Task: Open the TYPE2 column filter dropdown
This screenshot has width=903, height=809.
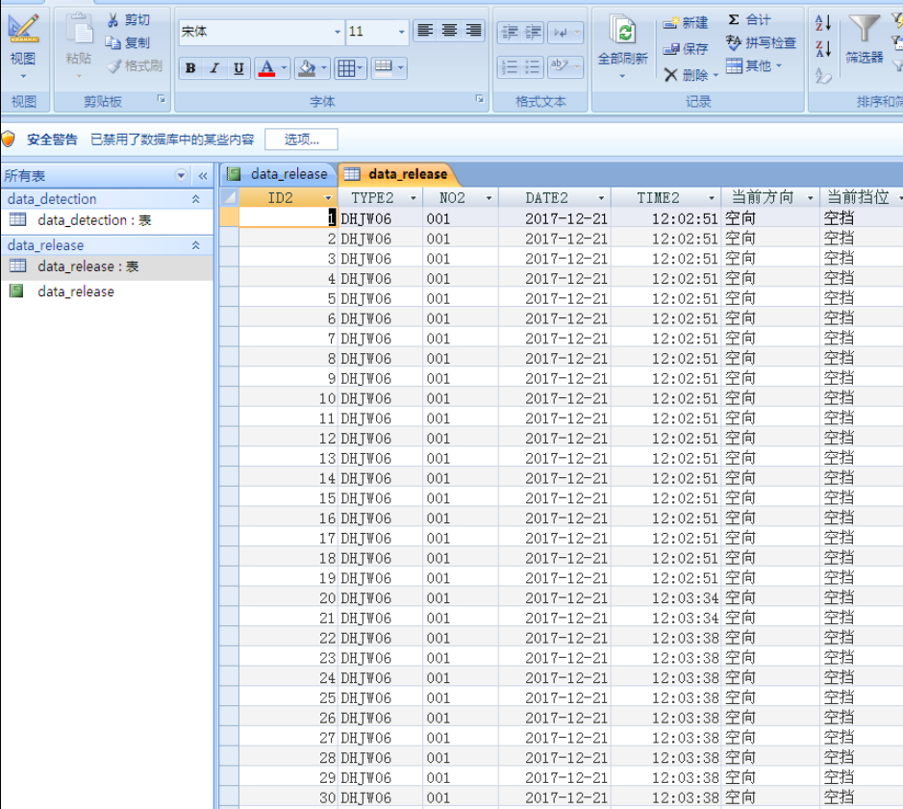Action: [413, 198]
